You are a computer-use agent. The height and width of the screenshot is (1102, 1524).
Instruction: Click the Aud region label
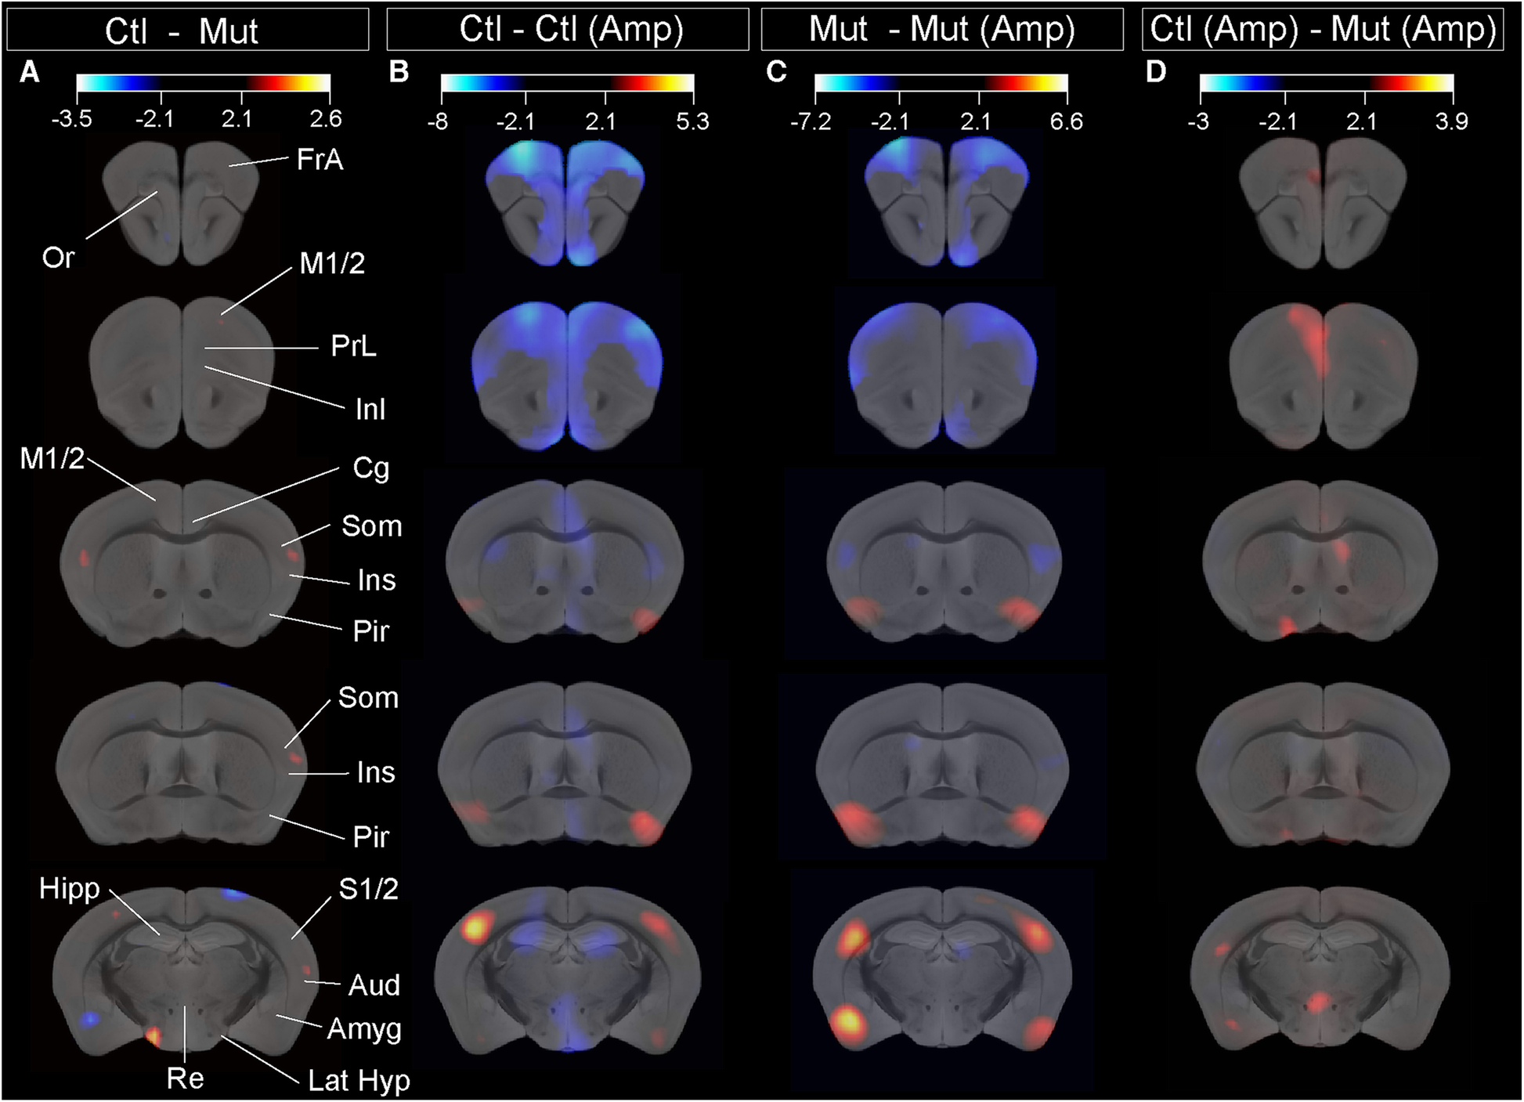point(374,985)
